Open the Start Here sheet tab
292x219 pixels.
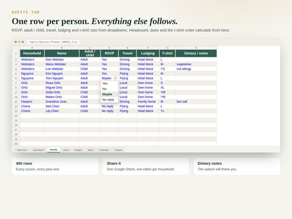(22, 150)
